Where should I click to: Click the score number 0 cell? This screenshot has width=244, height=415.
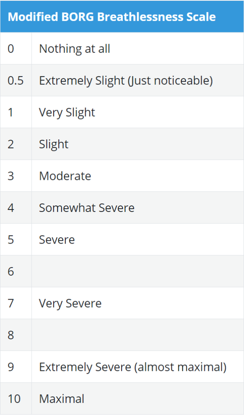point(11,49)
